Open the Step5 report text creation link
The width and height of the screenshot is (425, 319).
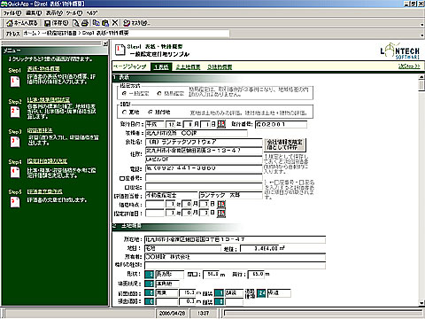[x=45, y=191]
